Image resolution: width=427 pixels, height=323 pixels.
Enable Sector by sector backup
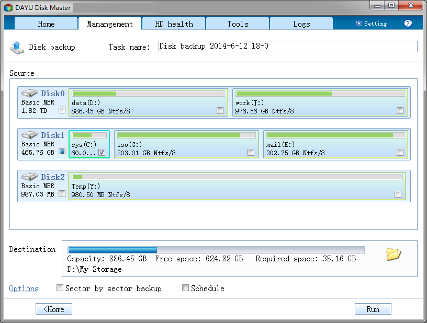[60, 287]
